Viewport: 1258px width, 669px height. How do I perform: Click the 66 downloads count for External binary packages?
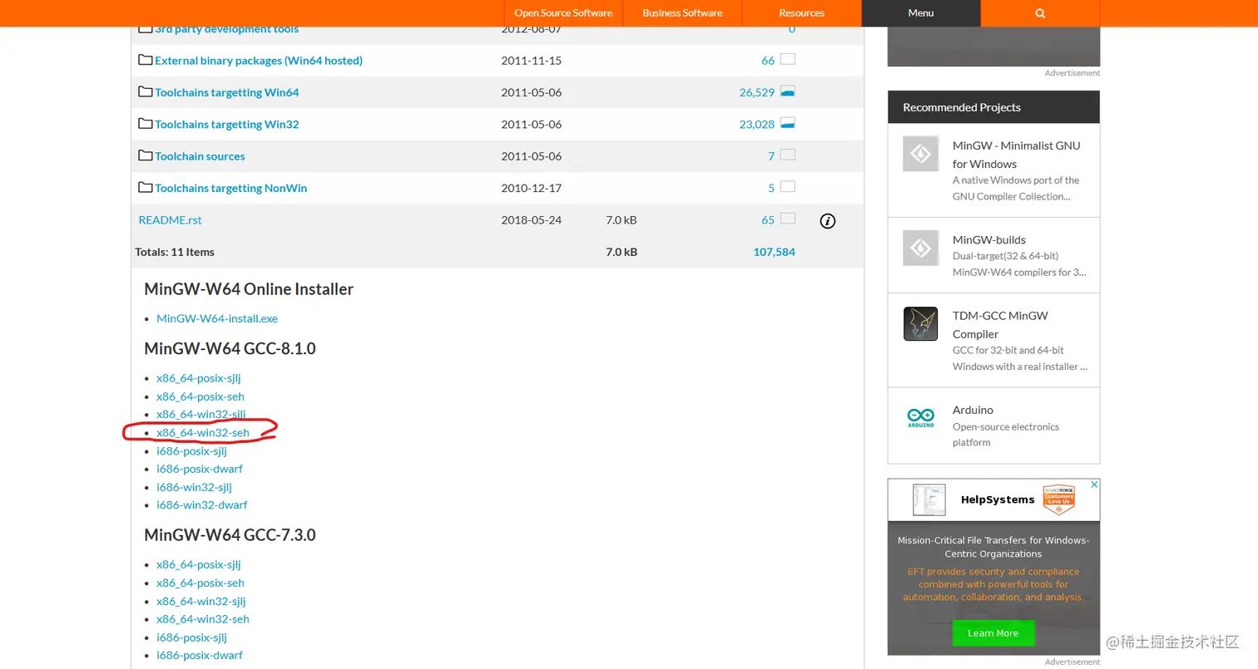pyautogui.click(x=768, y=61)
